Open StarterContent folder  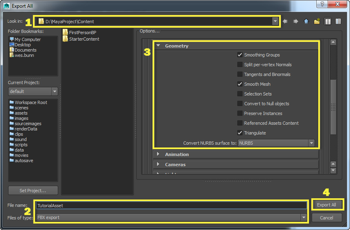click(81, 39)
